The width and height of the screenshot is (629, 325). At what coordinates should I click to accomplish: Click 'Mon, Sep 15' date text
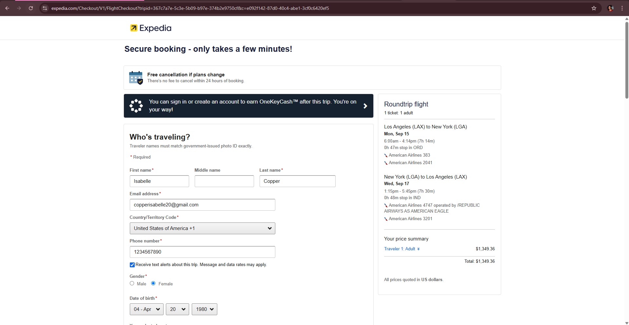(397, 134)
